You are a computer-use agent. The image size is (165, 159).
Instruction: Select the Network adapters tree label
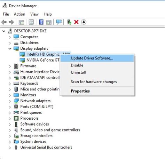click(x=36, y=101)
